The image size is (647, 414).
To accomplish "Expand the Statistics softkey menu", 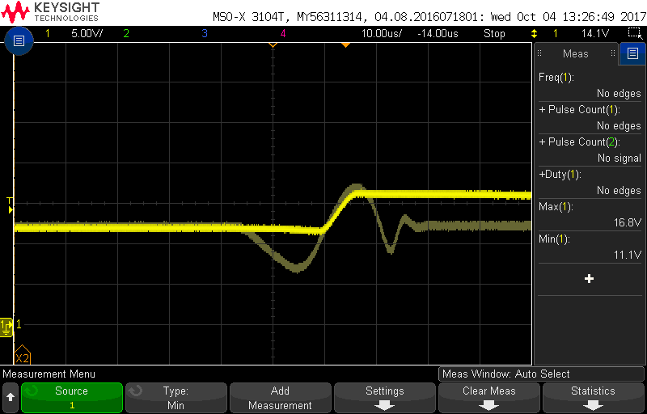I will [x=593, y=398].
